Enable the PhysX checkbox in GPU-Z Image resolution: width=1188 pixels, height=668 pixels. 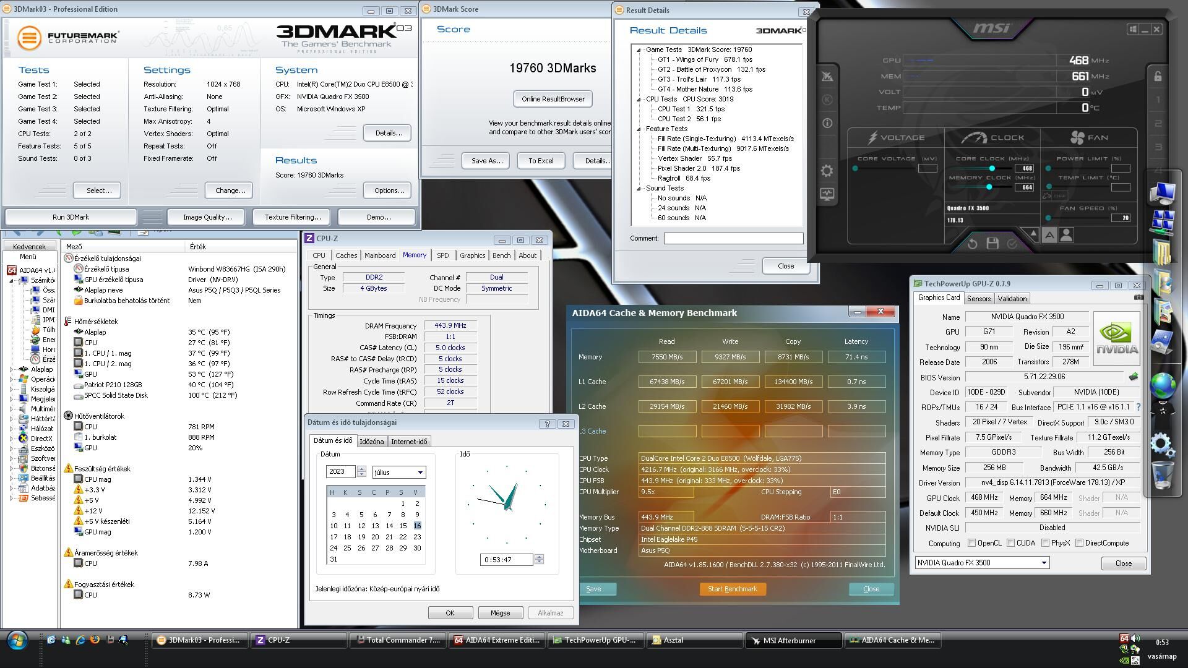pyautogui.click(x=1045, y=543)
